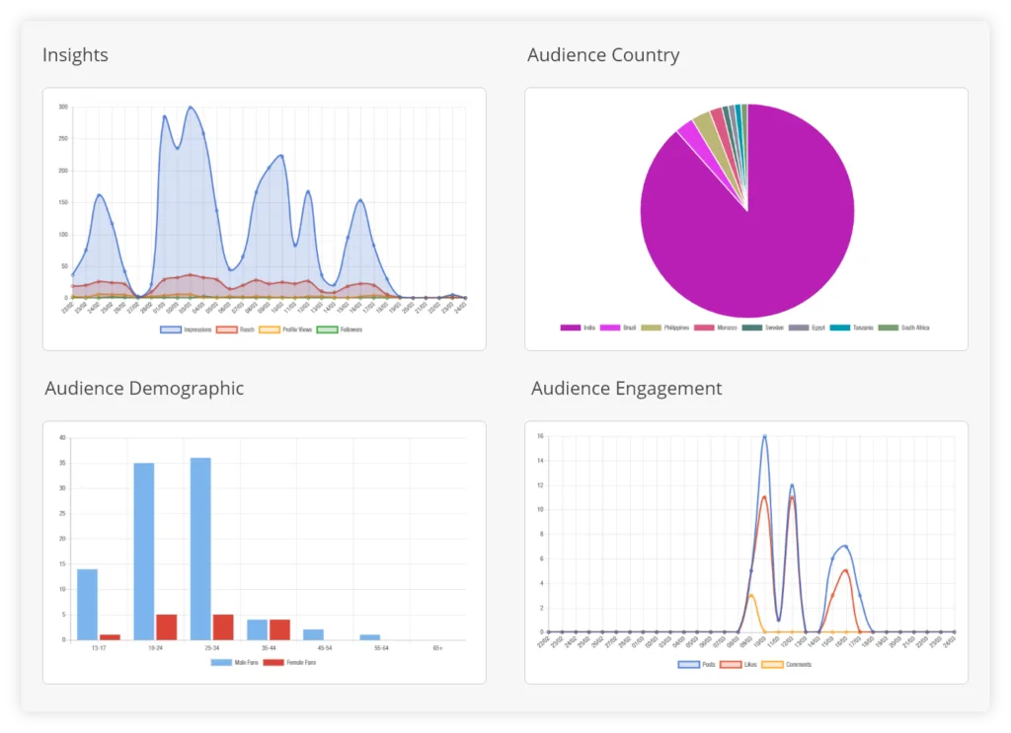Click the Audience Engagement heading
This screenshot has height=733, width=1011.
[626, 389]
